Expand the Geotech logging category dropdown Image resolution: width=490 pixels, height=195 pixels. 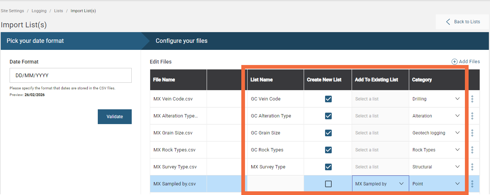coord(457,133)
